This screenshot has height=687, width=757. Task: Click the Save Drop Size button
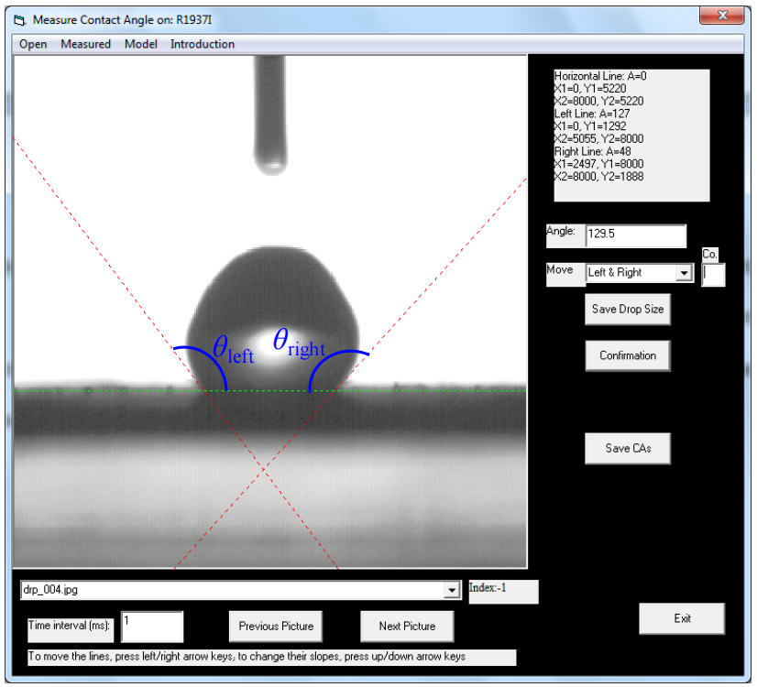pos(628,310)
